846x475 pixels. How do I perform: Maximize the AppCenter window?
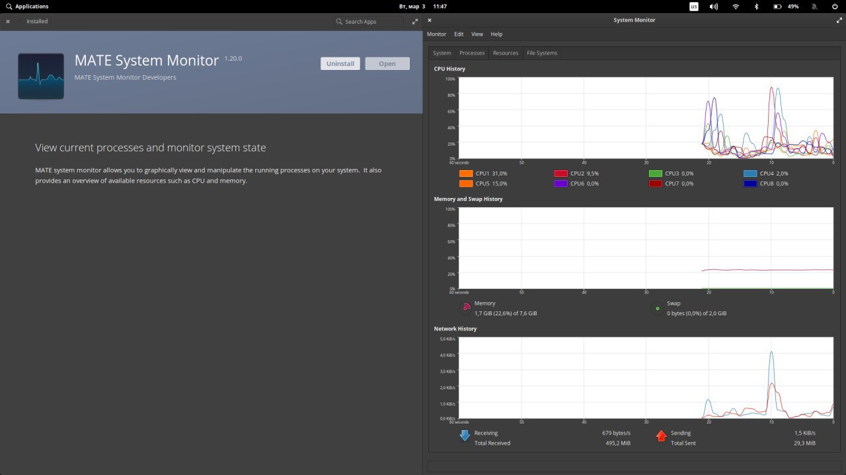pos(415,21)
